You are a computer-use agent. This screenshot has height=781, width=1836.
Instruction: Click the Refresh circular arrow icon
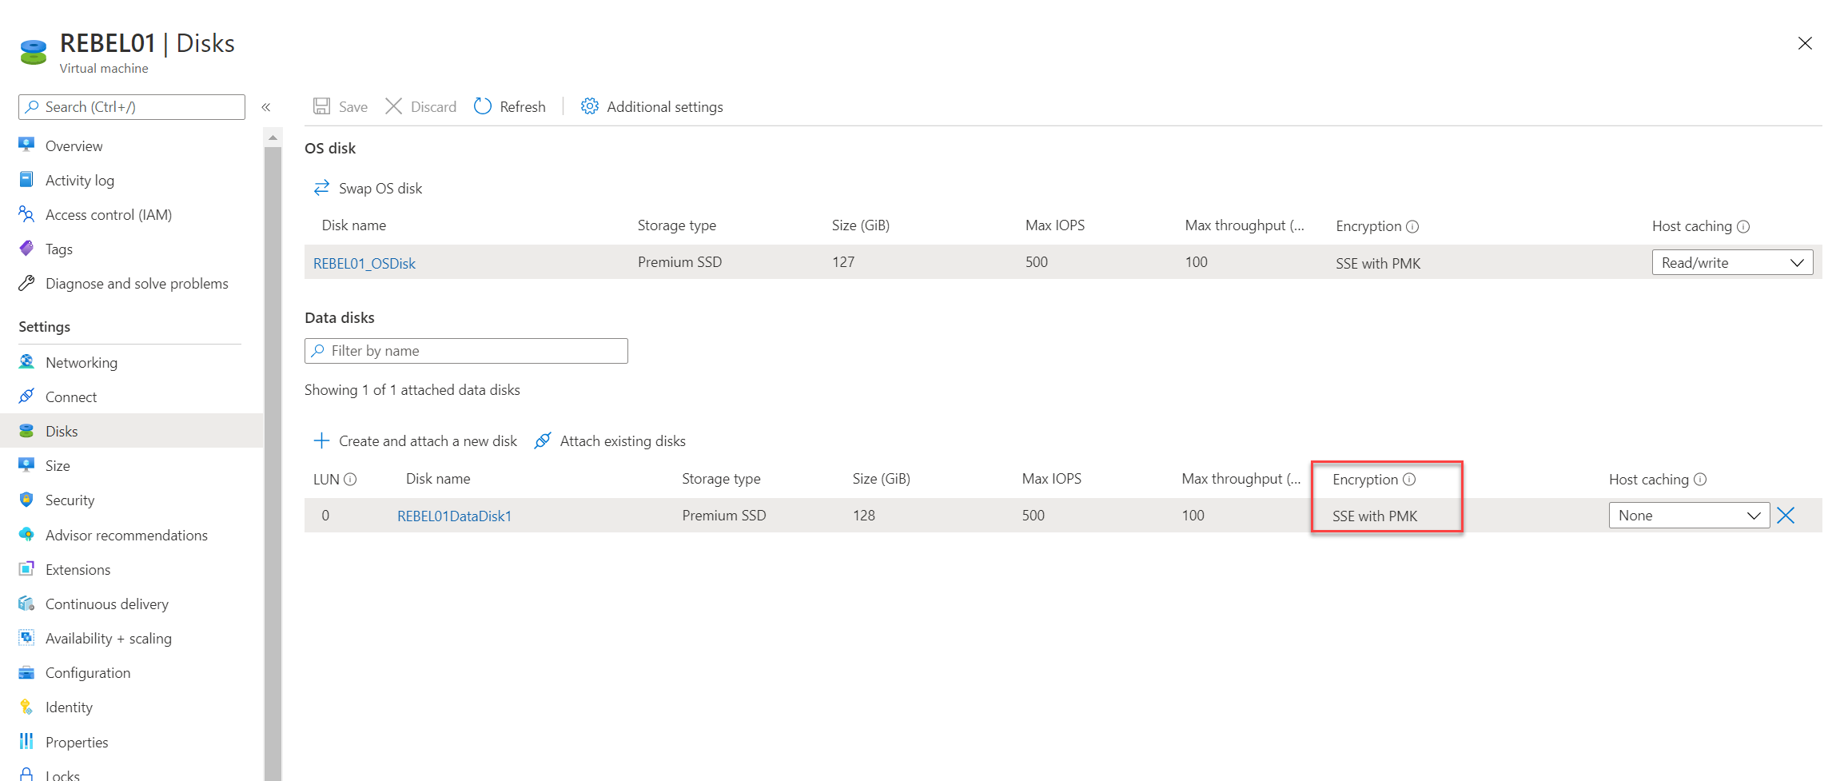point(482,106)
